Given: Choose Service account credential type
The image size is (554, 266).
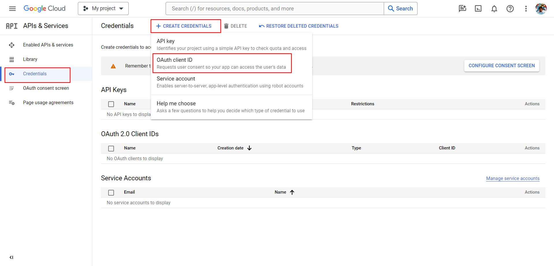Looking at the screenshot, I should point(230,82).
